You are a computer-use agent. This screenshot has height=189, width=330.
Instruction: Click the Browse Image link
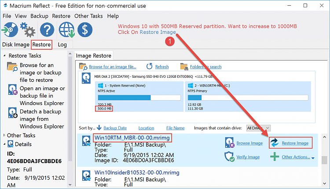click(x=249, y=143)
